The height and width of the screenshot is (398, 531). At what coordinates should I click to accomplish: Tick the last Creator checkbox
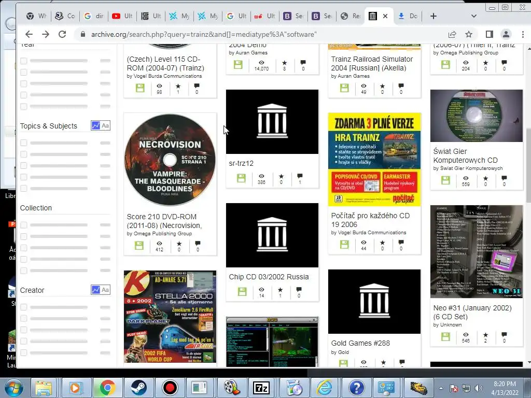[23, 352]
